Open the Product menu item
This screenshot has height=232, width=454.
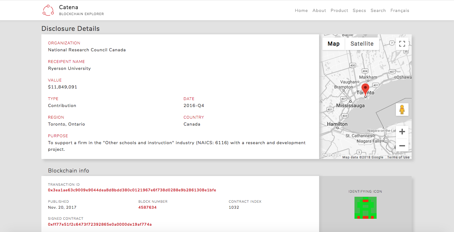click(339, 10)
